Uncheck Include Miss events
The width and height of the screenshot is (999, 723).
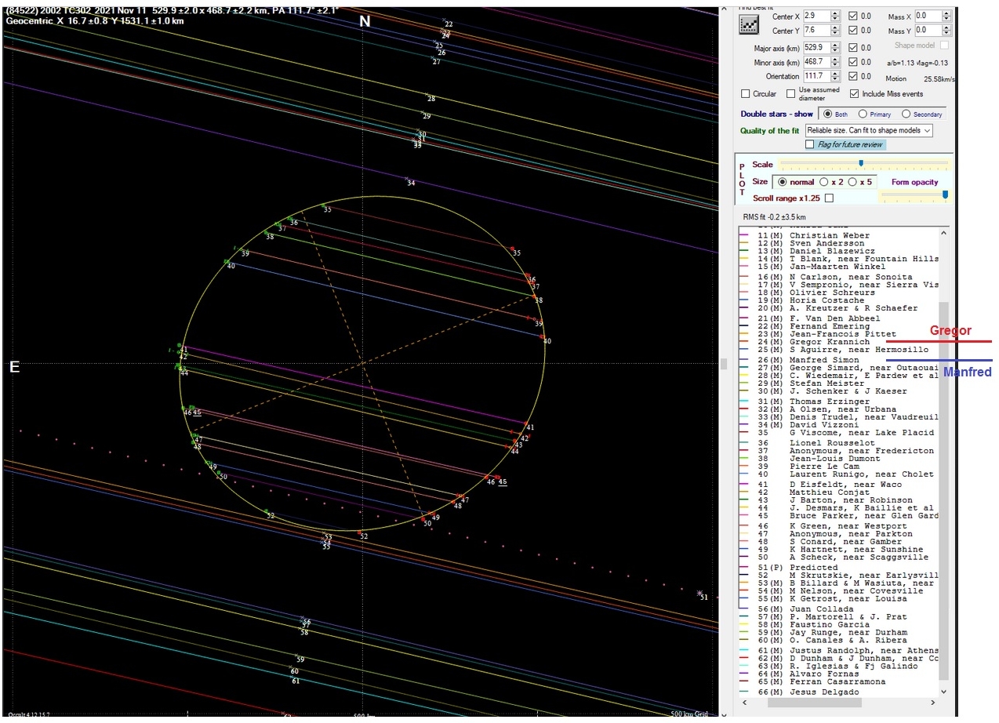(x=854, y=93)
